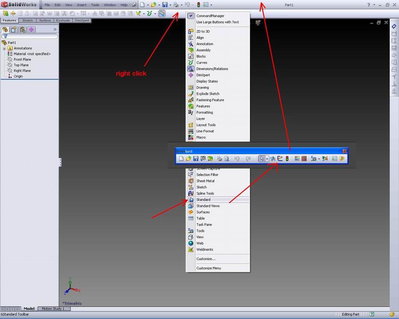The image size is (399, 319).
Task: Activate the Select arrow tool
Action: pyautogui.click(x=262, y=158)
